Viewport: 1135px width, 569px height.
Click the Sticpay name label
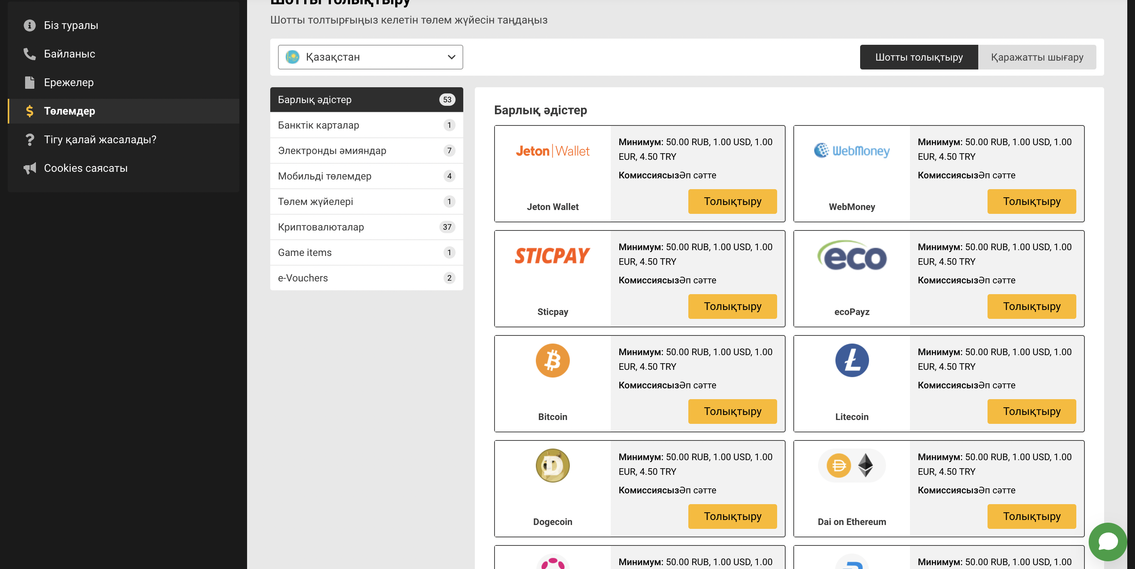pyautogui.click(x=552, y=312)
